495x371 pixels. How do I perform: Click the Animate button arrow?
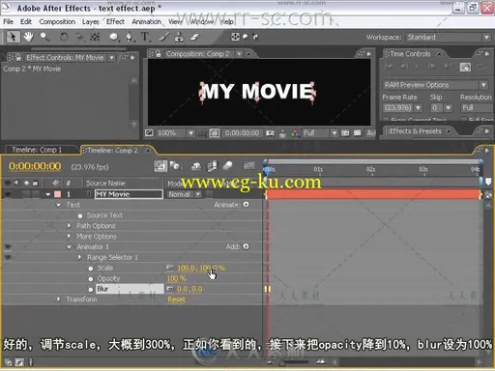tap(247, 205)
